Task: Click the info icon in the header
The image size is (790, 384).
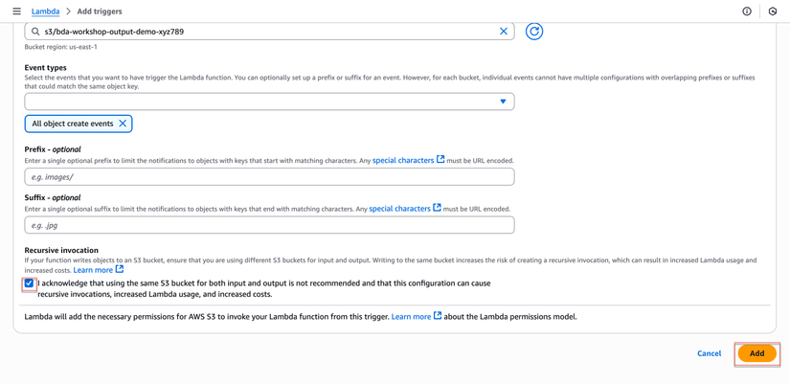Action: (x=747, y=11)
